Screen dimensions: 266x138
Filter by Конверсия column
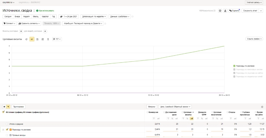(x=154, y=119)
